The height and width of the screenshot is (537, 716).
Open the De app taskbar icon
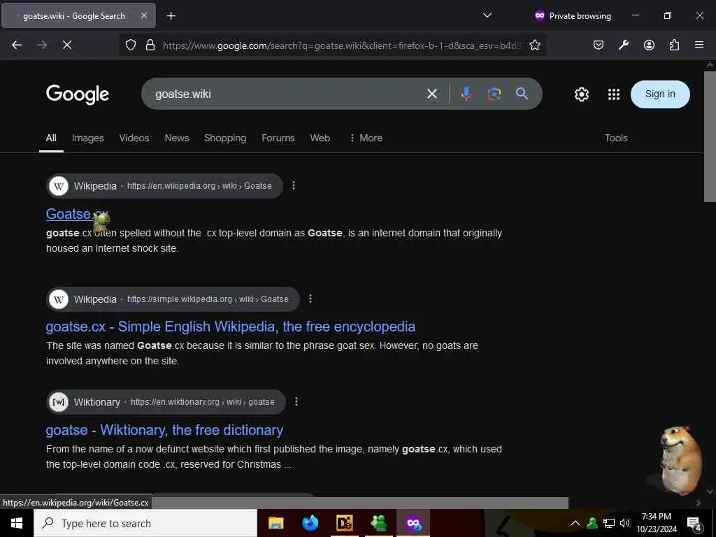tap(345, 523)
